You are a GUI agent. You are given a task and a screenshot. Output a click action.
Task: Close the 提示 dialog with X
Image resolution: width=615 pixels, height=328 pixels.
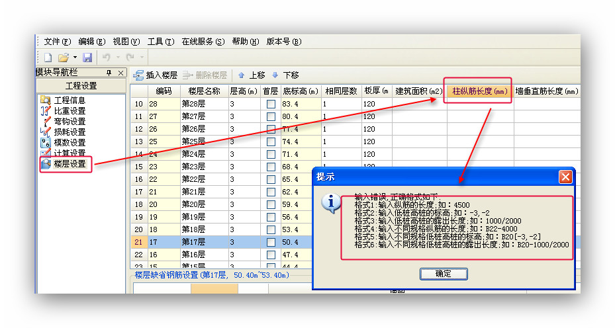[x=565, y=177]
